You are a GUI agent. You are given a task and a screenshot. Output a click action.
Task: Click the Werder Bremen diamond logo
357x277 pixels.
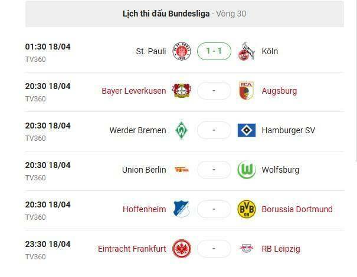pyautogui.click(x=181, y=130)
